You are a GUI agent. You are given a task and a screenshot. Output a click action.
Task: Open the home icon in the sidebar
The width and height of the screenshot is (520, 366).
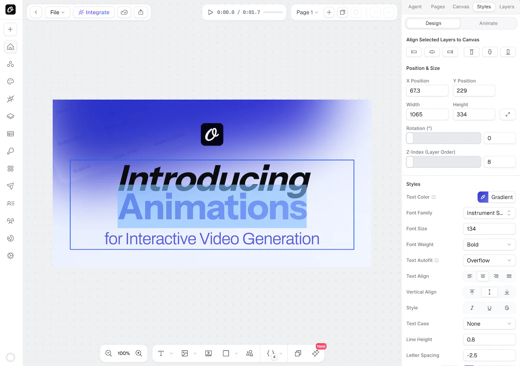pos(10,47)
